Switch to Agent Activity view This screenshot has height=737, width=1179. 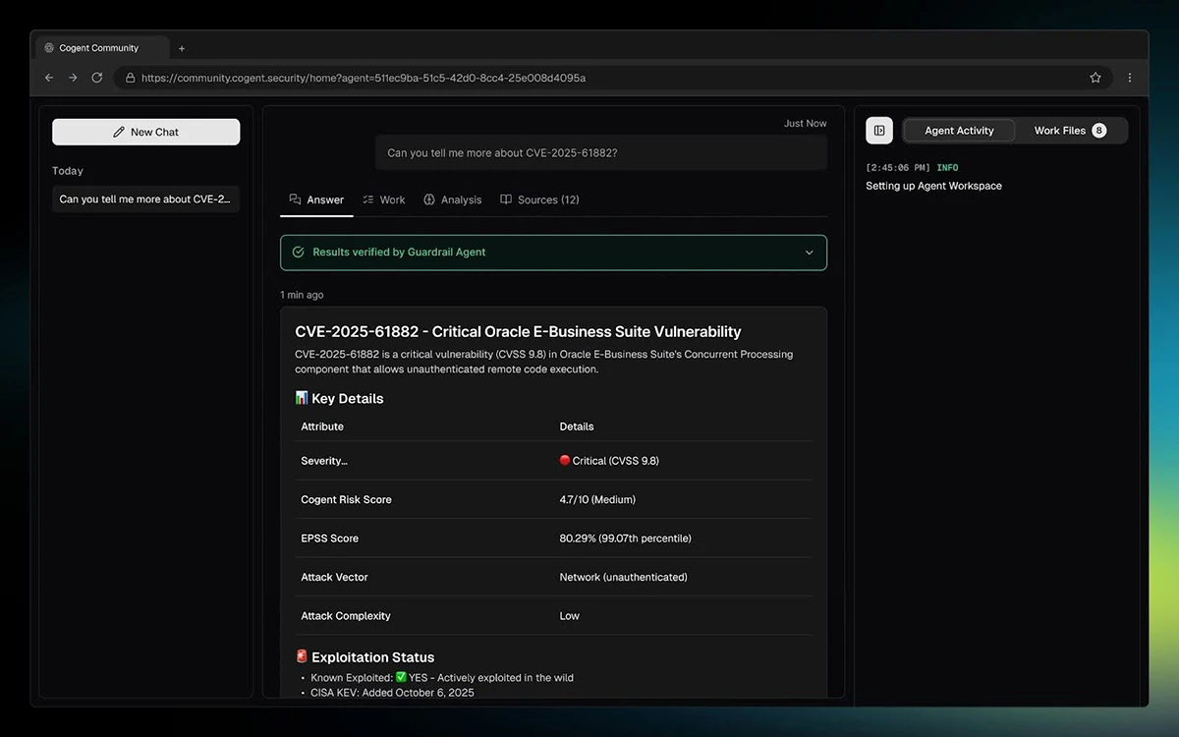pyautogui.click(x=959, y=131)
